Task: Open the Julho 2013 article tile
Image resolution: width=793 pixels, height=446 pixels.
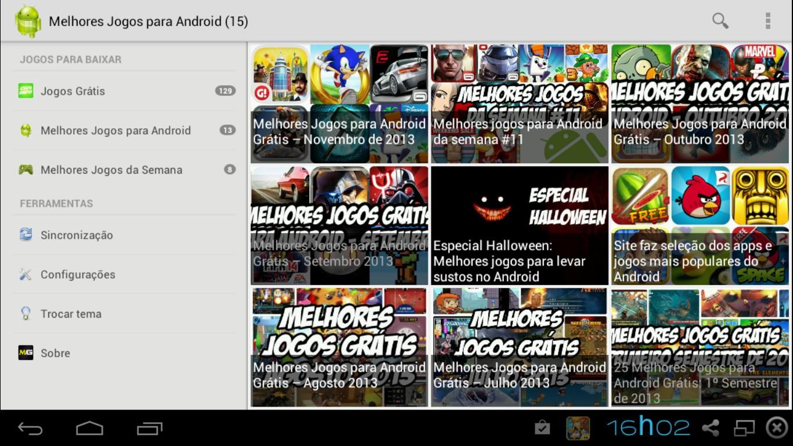Action: (x=520, y=347)
